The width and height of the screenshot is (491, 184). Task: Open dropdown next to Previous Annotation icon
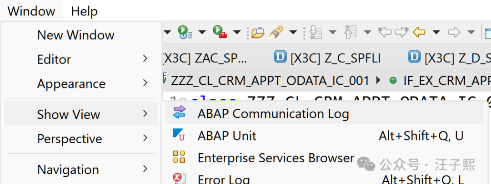pyautogui.click(x=367, y=32)
